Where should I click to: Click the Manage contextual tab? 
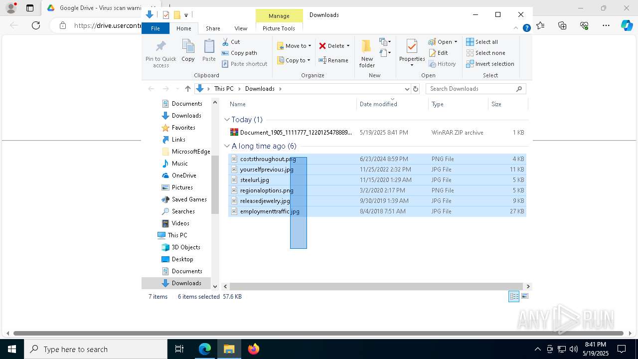click(279, 16)
